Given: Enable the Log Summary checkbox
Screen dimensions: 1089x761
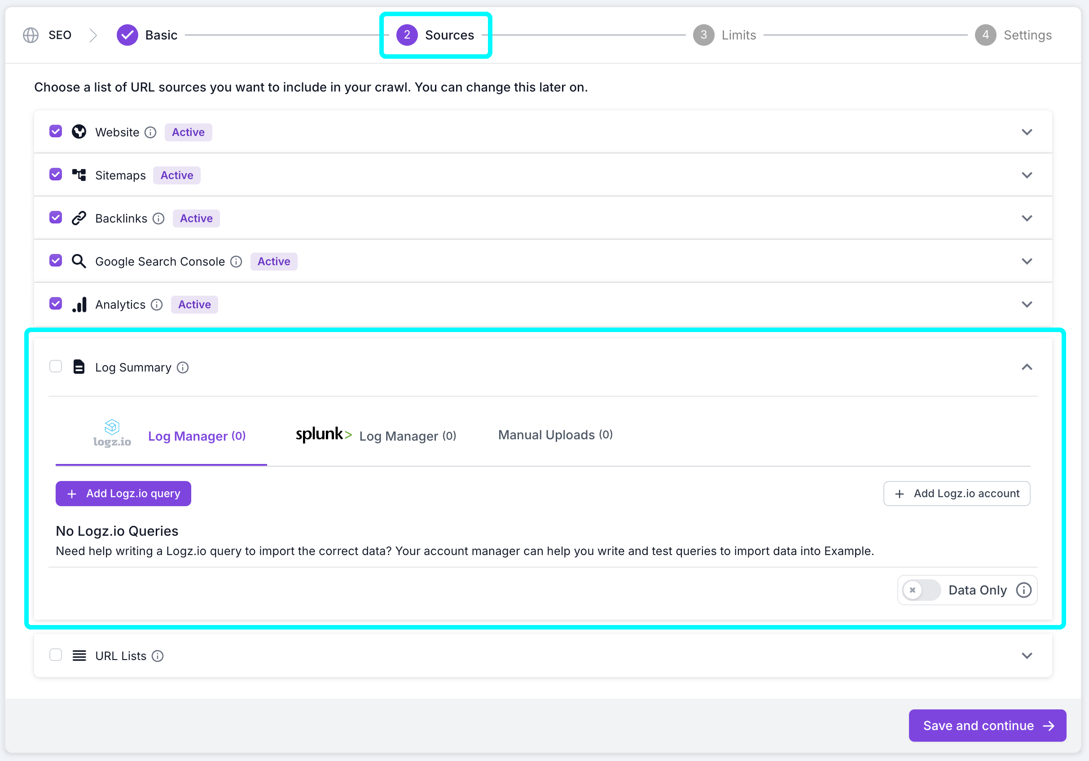Looking at the screenshot, I should tap(56, 366).
